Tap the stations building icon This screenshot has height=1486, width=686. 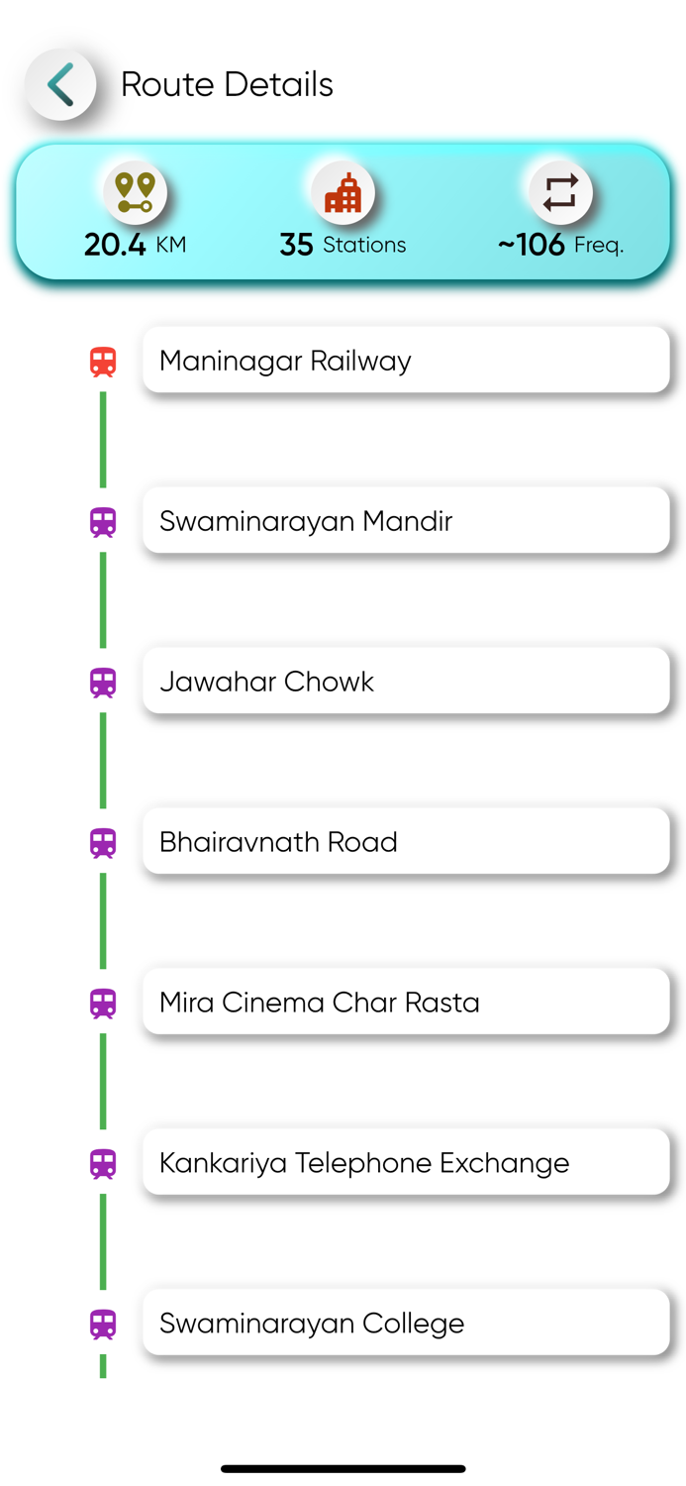[x=343, y=192]
